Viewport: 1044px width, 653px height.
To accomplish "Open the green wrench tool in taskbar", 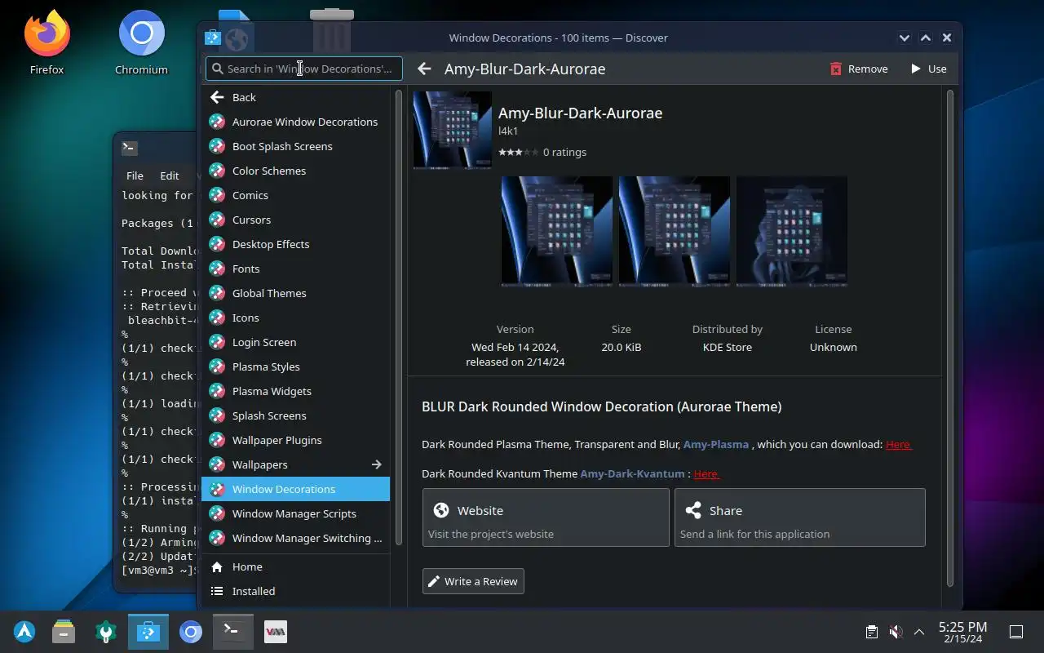I will tap(106, 631).
